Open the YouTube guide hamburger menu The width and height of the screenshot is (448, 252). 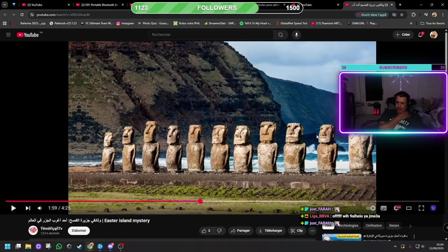[x=8, y=35]
